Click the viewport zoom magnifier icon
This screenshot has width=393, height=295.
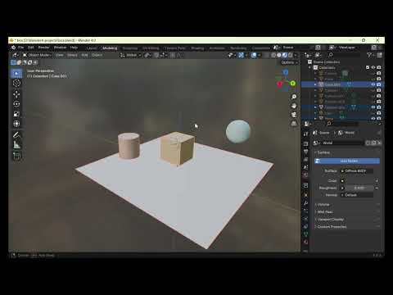point(294,97)
